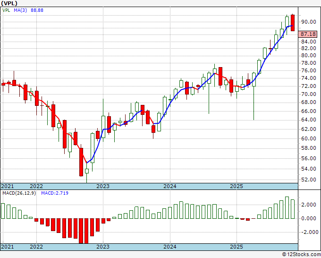The width and height of the screenshot is (321, 258).
Task: Click the MACD:2.719 value label
Action: [x=55, y=193]
